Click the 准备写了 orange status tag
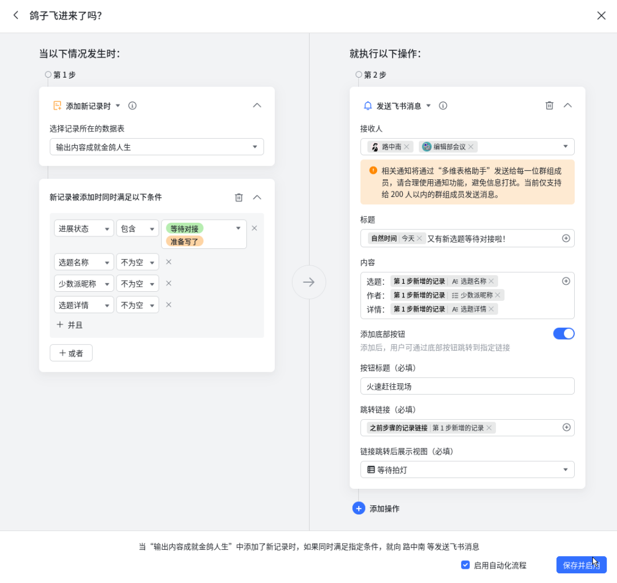The width and height of the screenshot is (617, 583). coord(185,242)
